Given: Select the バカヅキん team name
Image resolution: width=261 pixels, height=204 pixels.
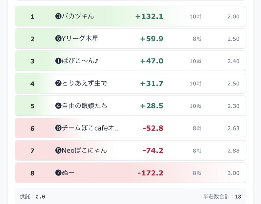Looking at the screenshot, I should coord(78,16).
